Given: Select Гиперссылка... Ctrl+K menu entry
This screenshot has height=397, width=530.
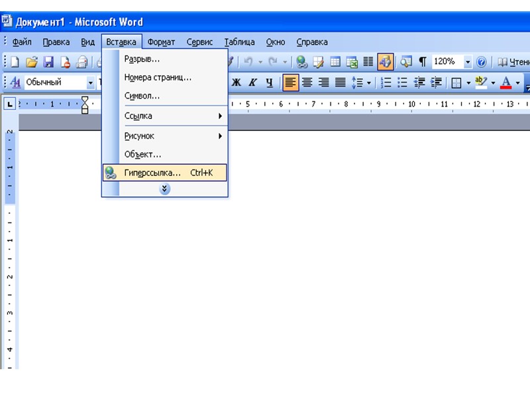Looking at the screenshot, I should coord(164,173).
